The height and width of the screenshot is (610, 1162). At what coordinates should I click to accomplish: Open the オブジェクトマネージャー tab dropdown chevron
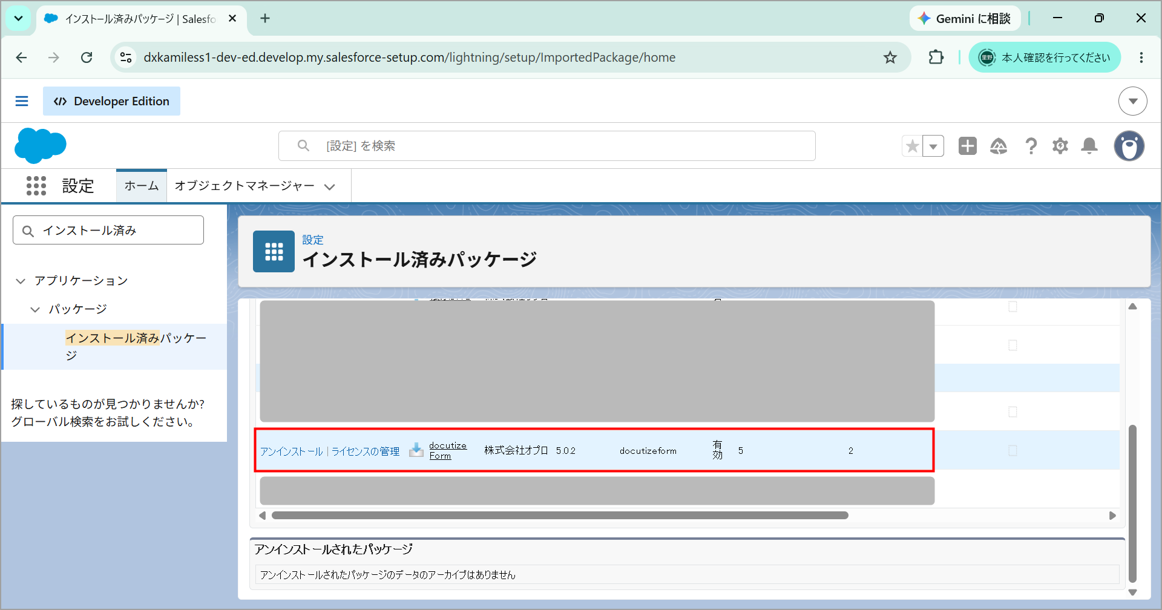pos(329,186)
